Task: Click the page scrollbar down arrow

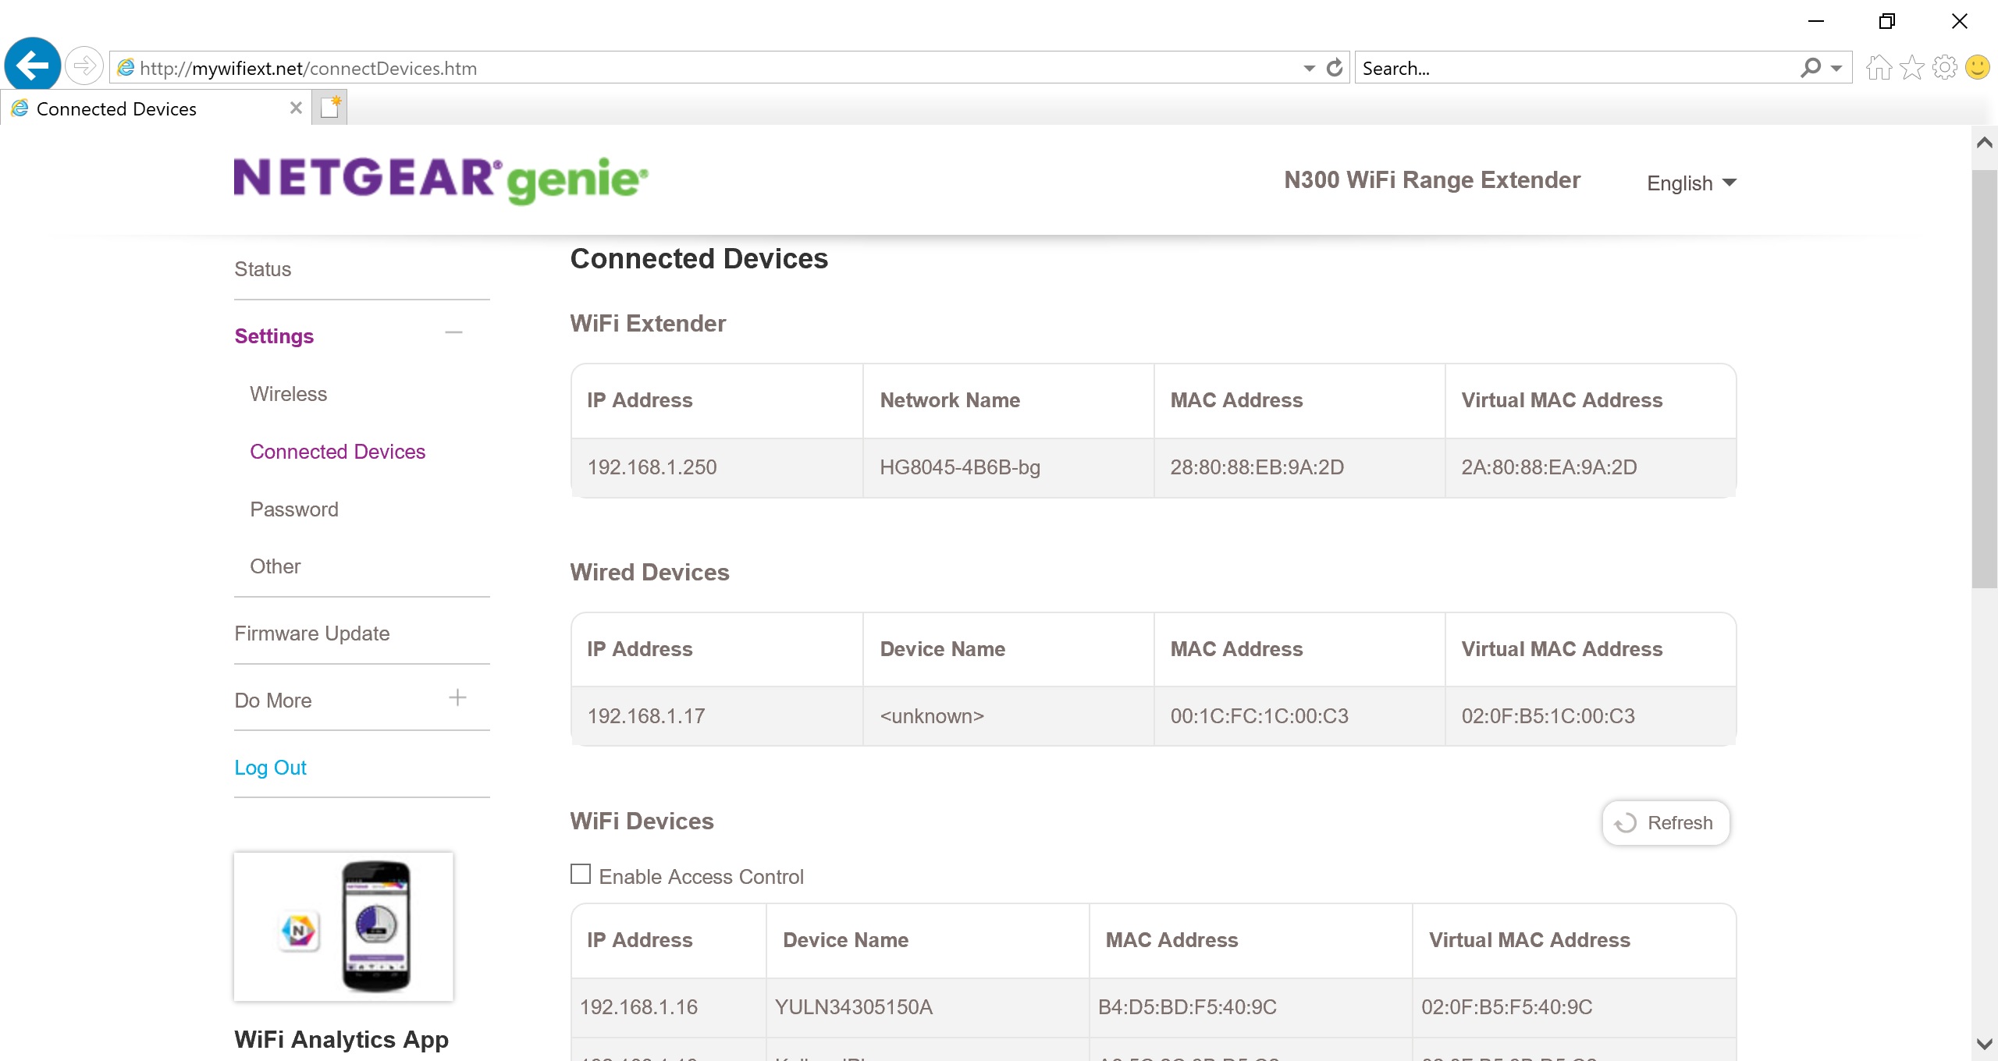Action: coord(1985,1044)
